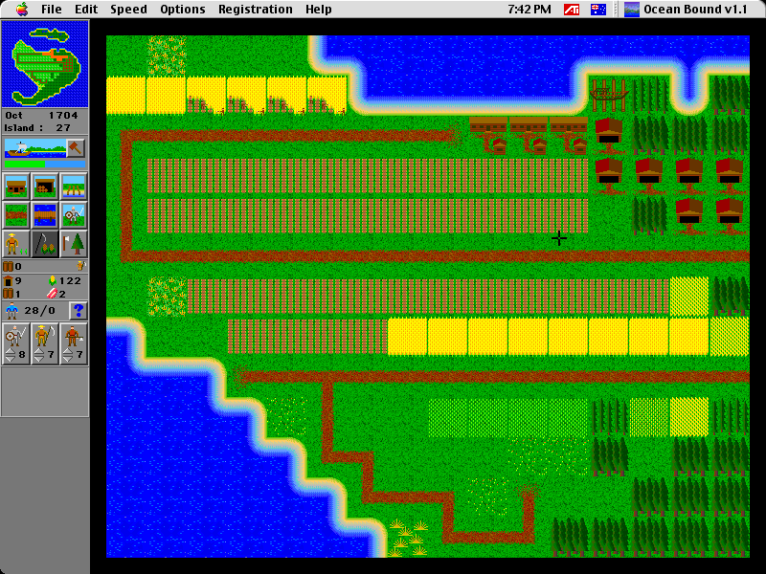
Task: Open the Help menu
Action: click(319, 10)
